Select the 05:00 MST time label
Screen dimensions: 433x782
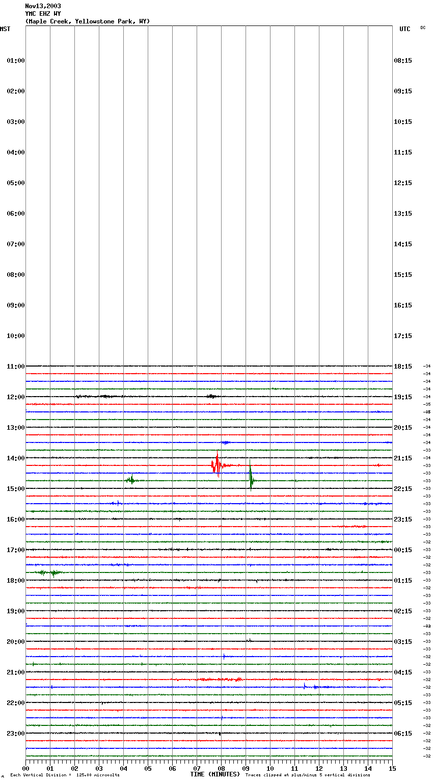[x=16, y=183]
